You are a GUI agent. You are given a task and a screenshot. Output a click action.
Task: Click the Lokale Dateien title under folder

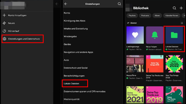[172, 47]
